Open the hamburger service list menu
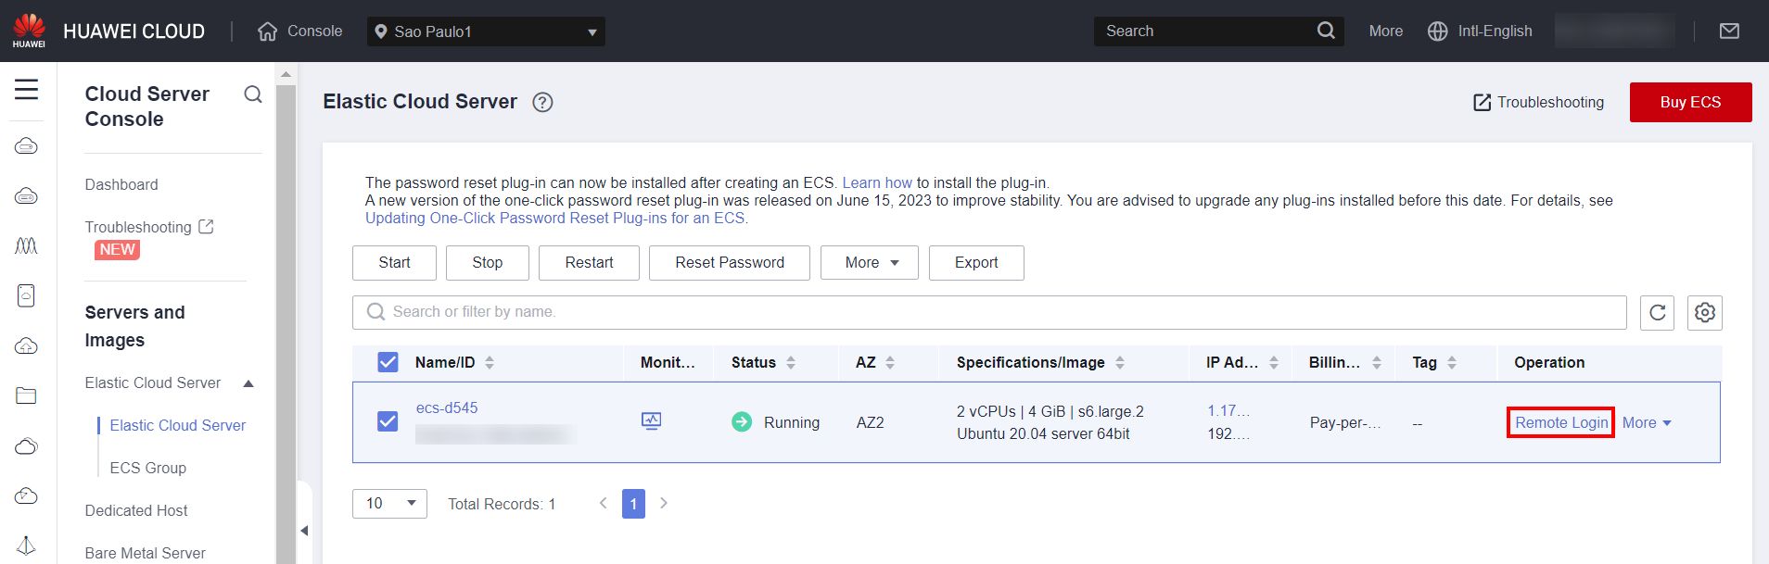Image resolution: width=1769 pixels, height=564 pixels. click(27, 90)
